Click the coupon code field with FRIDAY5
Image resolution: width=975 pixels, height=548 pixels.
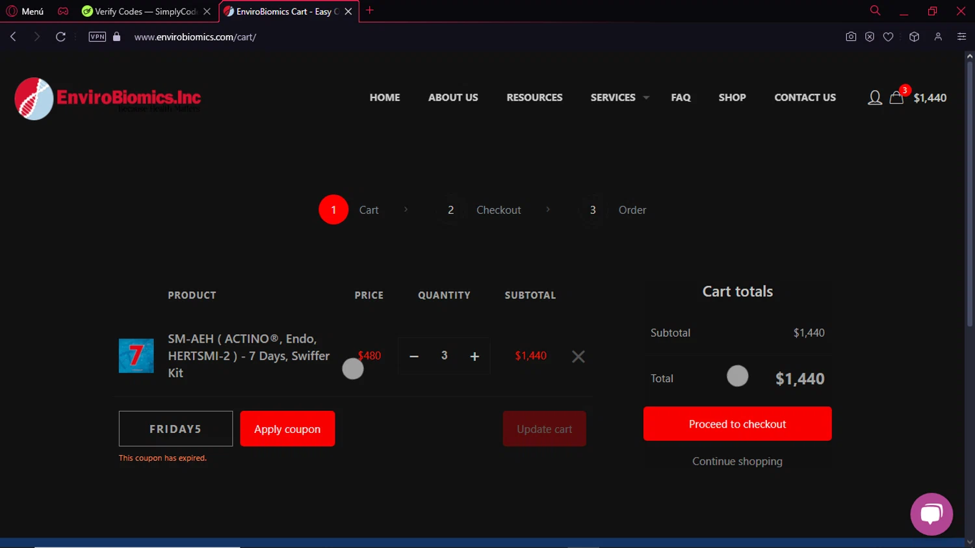(x=175, y=428)
